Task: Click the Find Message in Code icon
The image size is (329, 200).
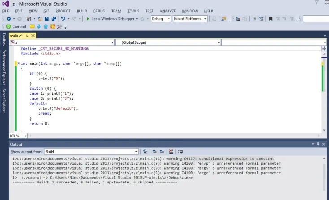Action: (145, 152)
